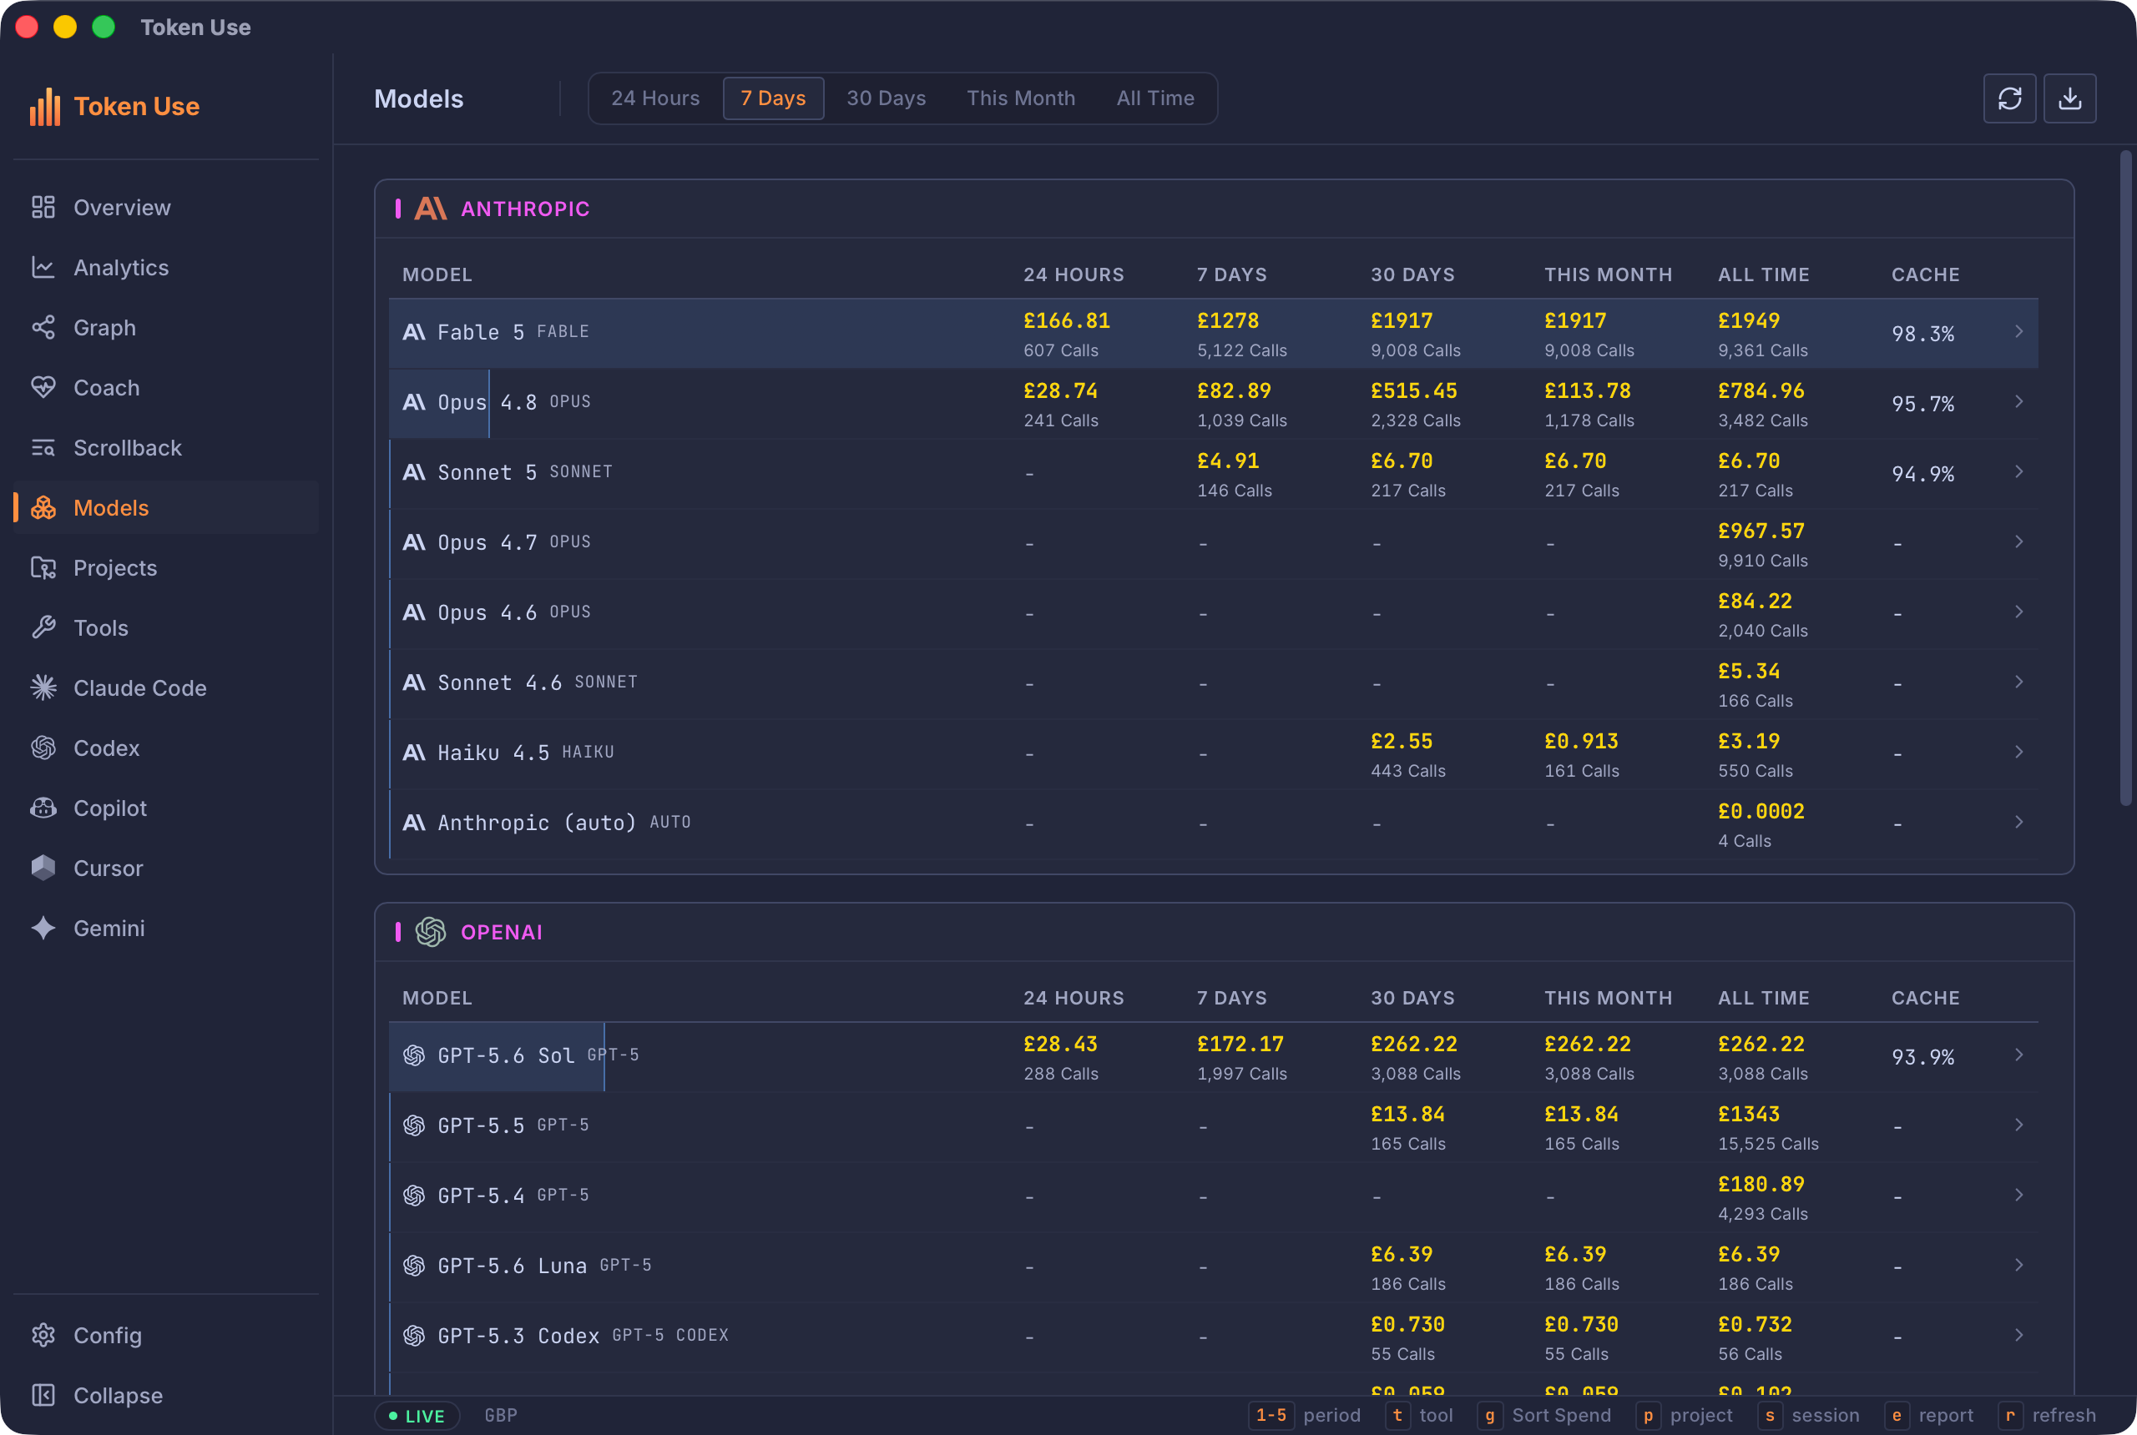Expand the Opus 4.8 row chevron
2137x1435 pixels.
[x=2019, y=402]
